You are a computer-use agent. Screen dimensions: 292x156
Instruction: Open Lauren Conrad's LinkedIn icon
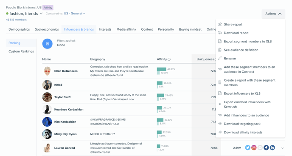pyautogui.click(x=272, y=147)
